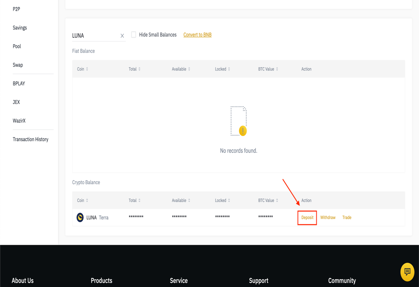Open Pool in sidebar
The image size is (419, 287).
[x=17, y=46]
